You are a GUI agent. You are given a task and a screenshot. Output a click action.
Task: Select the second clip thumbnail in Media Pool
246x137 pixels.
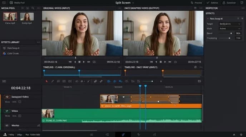tap(27, 16)
